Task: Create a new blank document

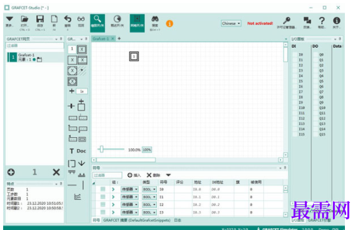Action: tap(54, 19)
